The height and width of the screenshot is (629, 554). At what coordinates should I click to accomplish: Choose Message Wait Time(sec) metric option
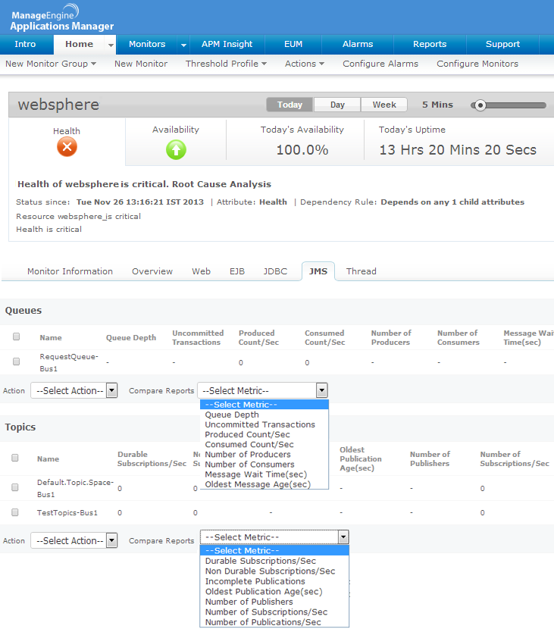[x=264, y=474]
